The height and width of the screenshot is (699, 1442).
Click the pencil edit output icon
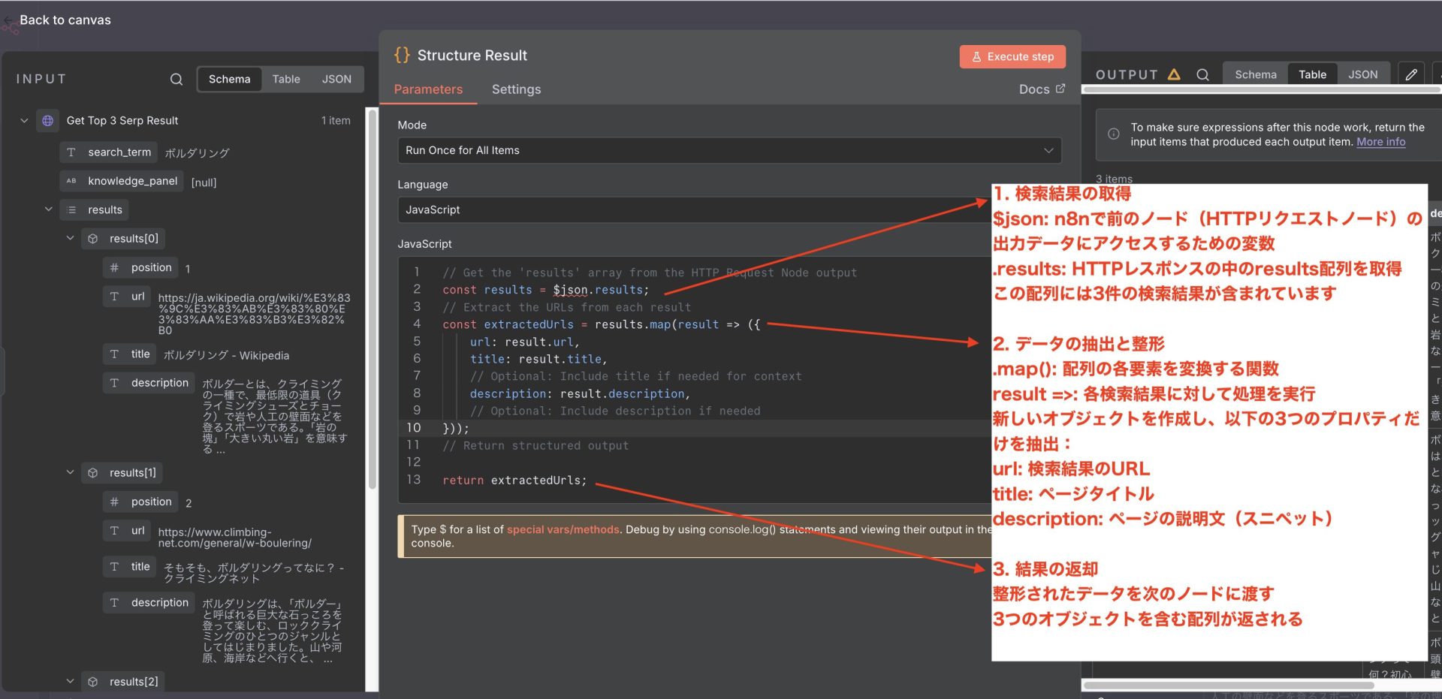click(1411, 74)
